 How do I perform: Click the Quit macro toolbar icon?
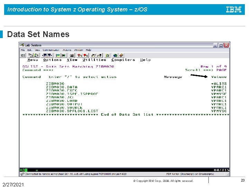click(x=99, y=55)
